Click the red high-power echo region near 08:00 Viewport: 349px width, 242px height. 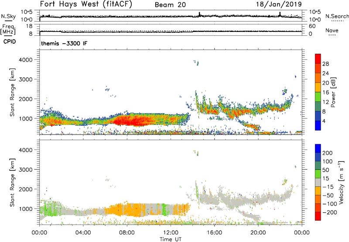tap(131, 121)
